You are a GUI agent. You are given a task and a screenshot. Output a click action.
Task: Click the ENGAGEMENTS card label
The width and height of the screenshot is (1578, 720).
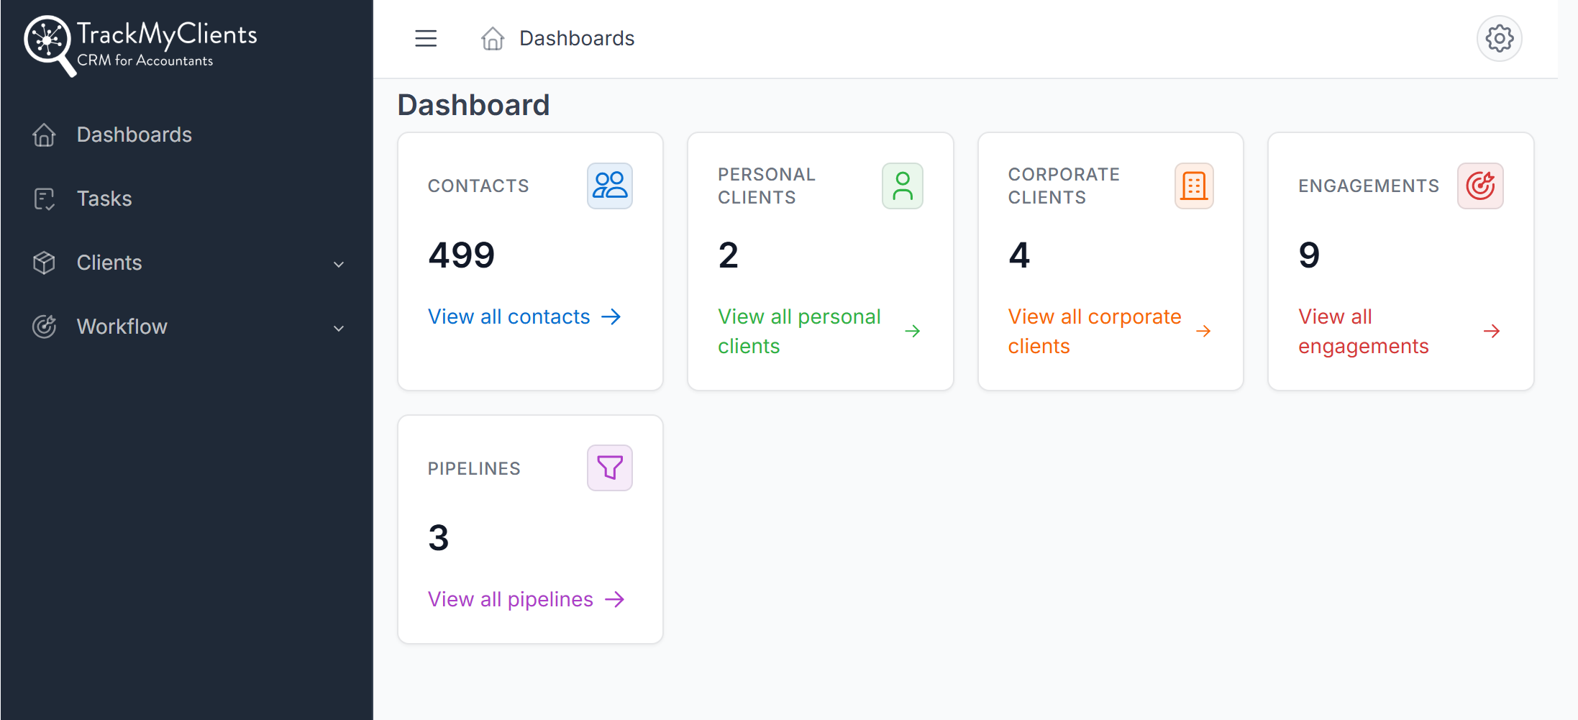point(1369,186)
